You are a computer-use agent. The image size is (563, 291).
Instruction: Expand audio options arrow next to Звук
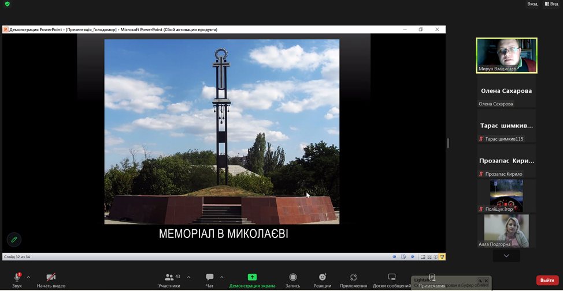28,277
